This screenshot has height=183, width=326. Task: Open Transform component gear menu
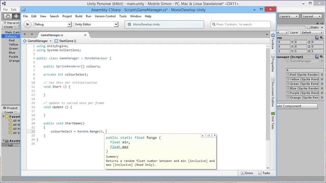tap(321, 38)
